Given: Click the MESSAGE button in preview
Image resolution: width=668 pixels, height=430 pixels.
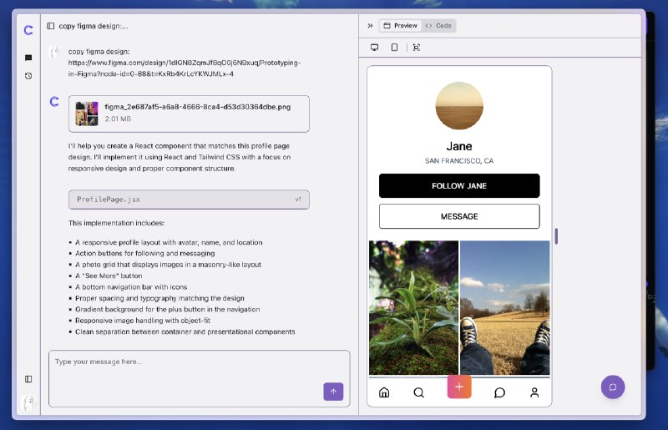Looking at the screenshot, I should 459,216.
